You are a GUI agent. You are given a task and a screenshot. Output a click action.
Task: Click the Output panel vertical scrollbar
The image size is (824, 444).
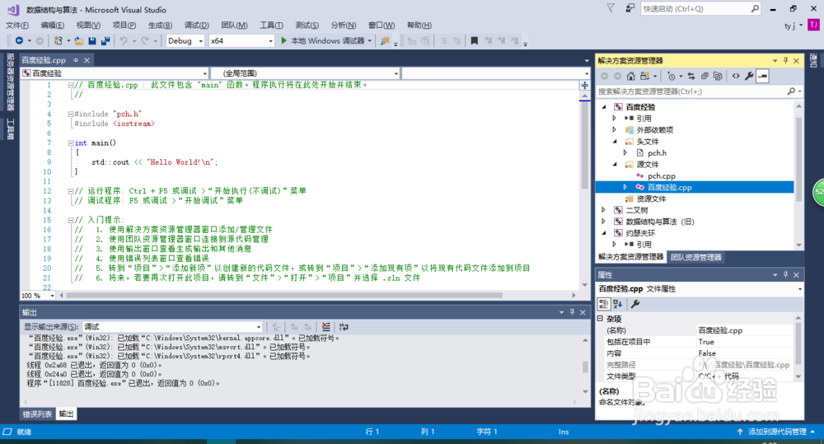[585, 367]
